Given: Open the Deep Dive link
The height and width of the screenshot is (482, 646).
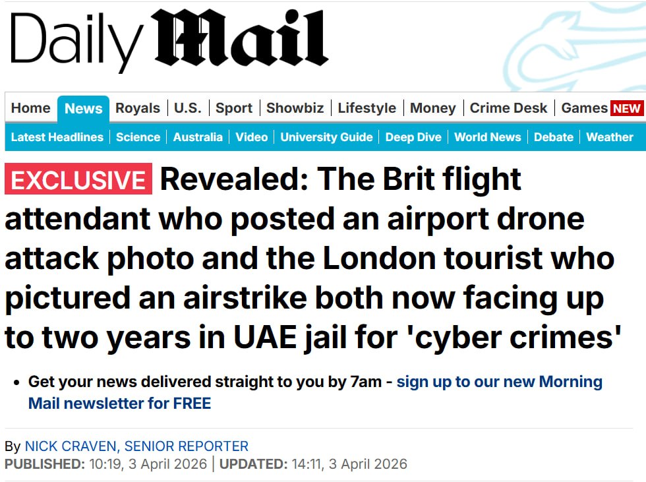Looking at the screenshot, I should (413, 137).
